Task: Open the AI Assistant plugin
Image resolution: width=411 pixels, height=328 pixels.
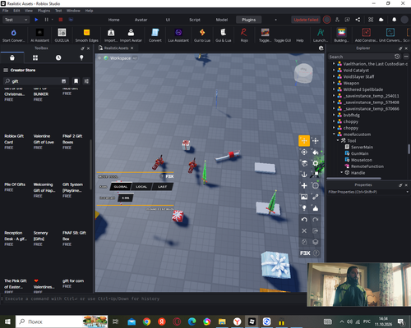Action: point(39,35)
